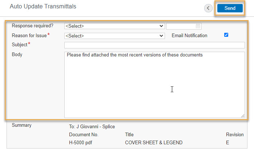The height and width of the screenshot is (157, 254).
Task: Click the back arrow circle icon
Action: (208, 8)
